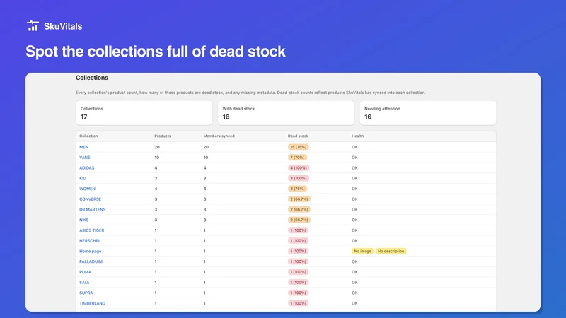The image size is (566, 318).
Task: Click the 3 (100%) badge for KID
Action: click(x=299, y=179)
